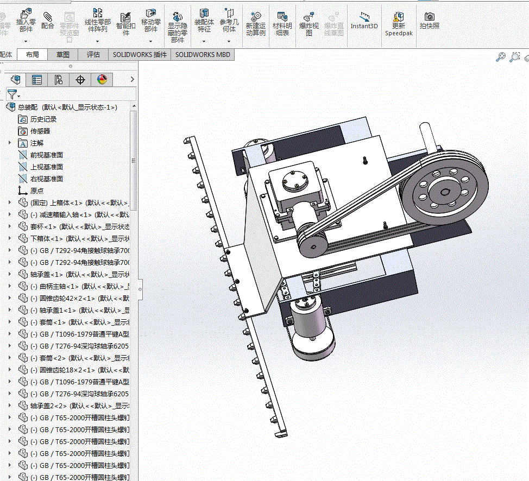Expand the 注解 (Annotations) tree node
The width and height of the screenshot is (529, 481).
point(9,143)
